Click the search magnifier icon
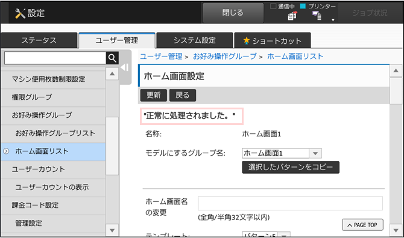The width and height of the screenshot is (404, 238). click(x=112, y=58)
